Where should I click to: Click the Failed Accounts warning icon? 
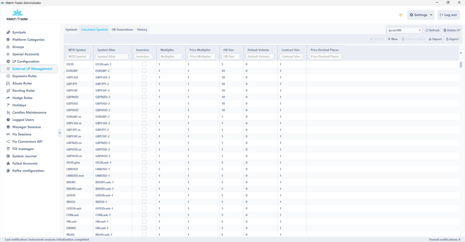coord(8,163)
